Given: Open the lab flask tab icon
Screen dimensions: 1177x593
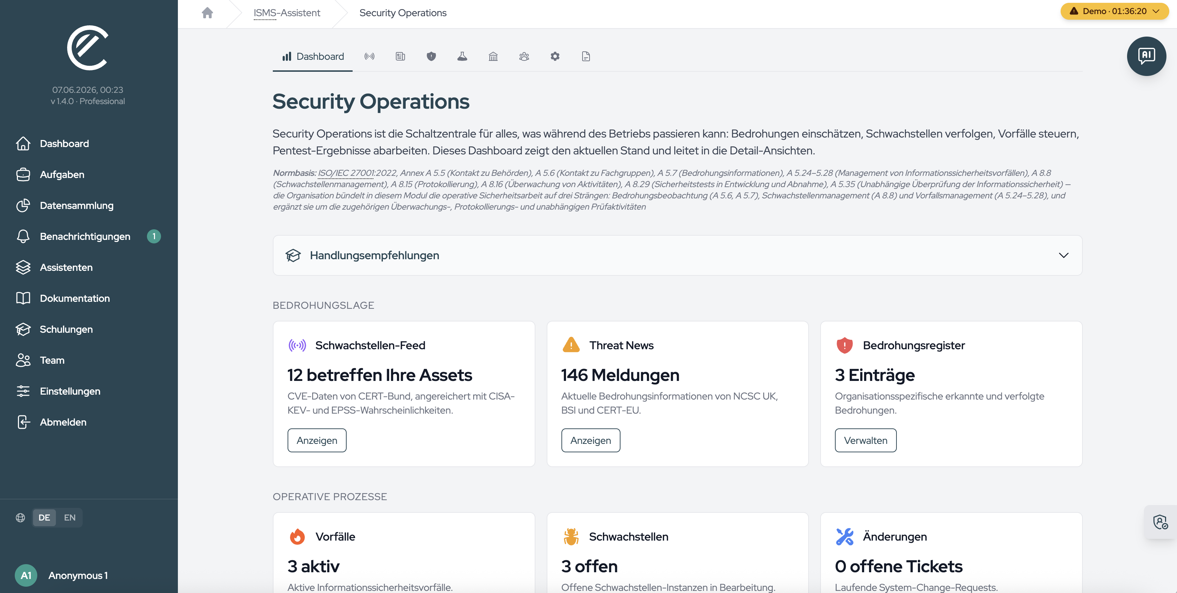Looking at the screenshot, I should tap(462, 56).
